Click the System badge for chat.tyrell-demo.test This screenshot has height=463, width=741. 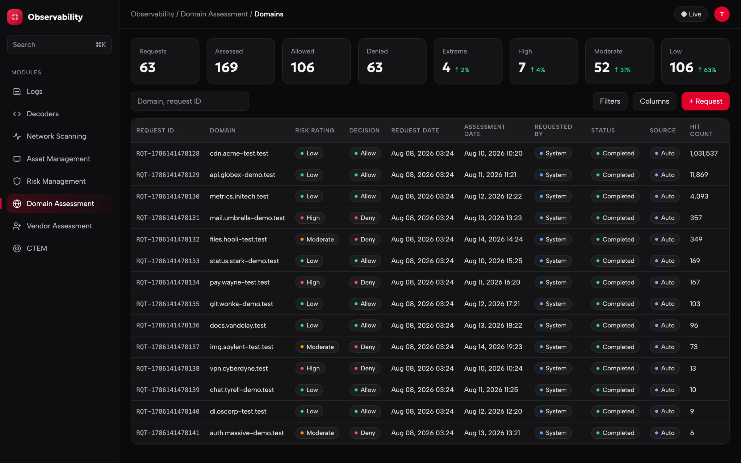point(553,390)
